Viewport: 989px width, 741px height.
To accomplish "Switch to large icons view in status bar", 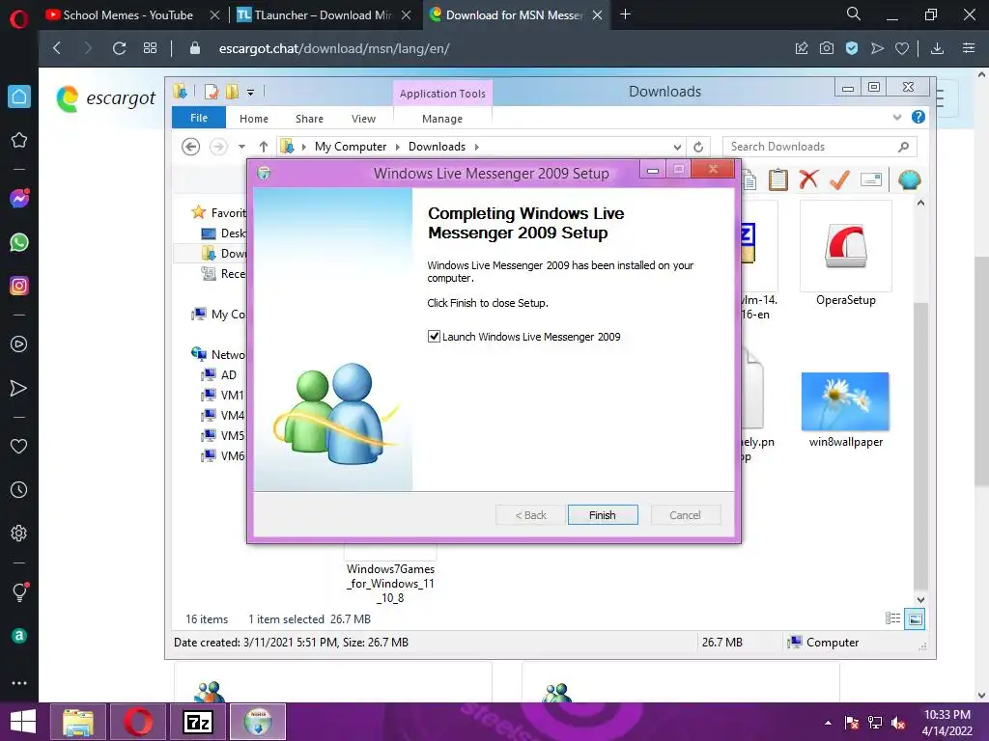I will tap(915, 618).
